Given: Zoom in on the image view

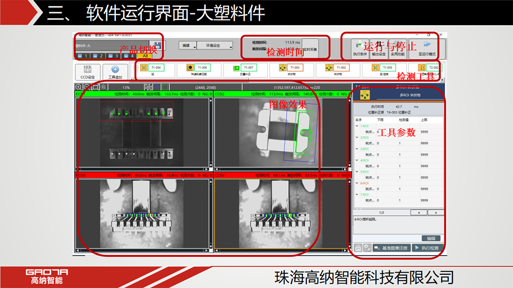Looking at the screenshot, I should [79, 87].
